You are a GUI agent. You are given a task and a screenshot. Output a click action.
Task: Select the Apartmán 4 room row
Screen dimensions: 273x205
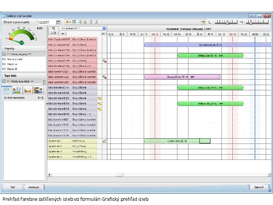pos(72,157)
